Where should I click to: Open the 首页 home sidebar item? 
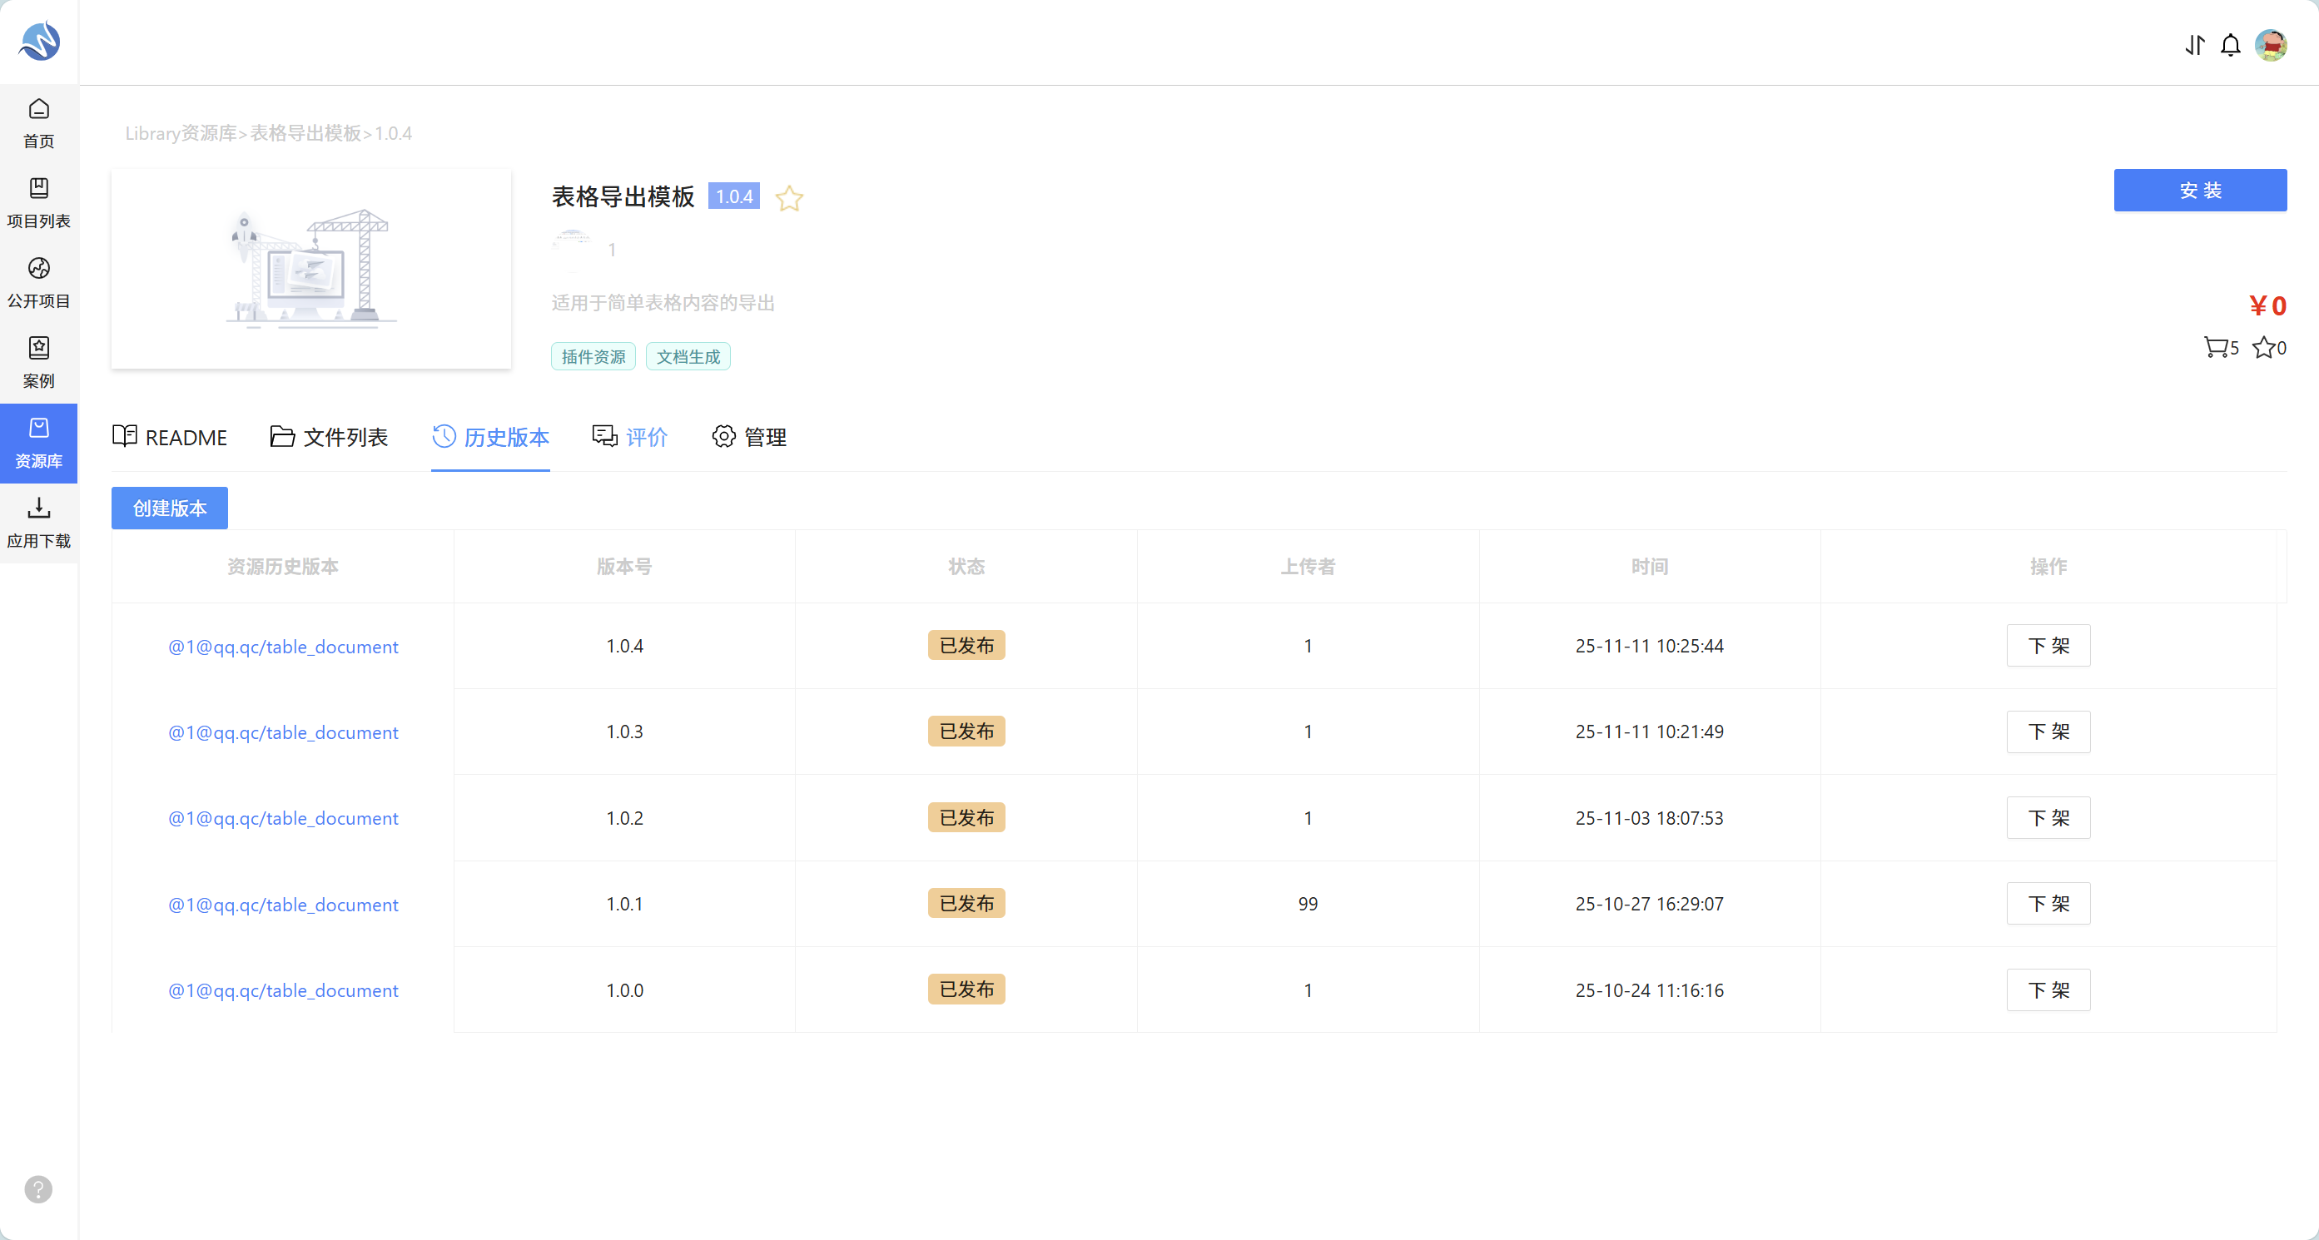39,124
